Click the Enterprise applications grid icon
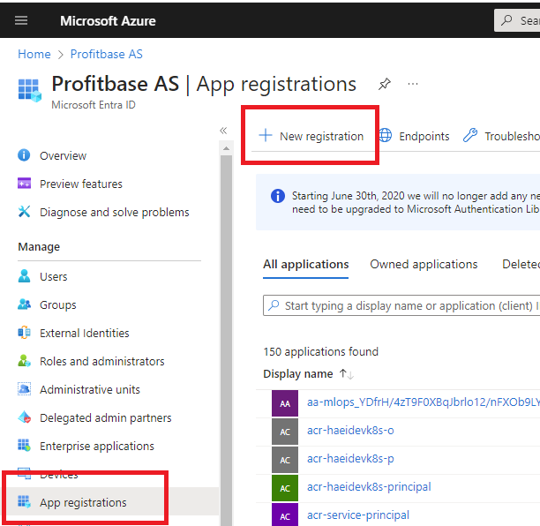Image resolution: width=540 pixels, height=526 pixels. coord(24,445)
